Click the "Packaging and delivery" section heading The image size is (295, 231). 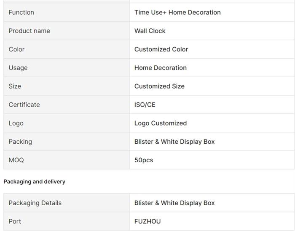35,182
